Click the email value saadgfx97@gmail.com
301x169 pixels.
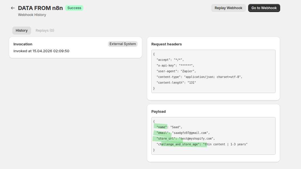(x=190, y=133)
